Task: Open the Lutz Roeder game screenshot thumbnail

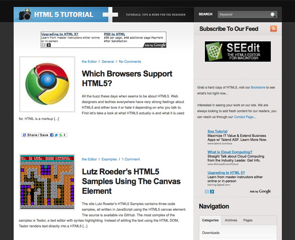Action: click(47, 182)
